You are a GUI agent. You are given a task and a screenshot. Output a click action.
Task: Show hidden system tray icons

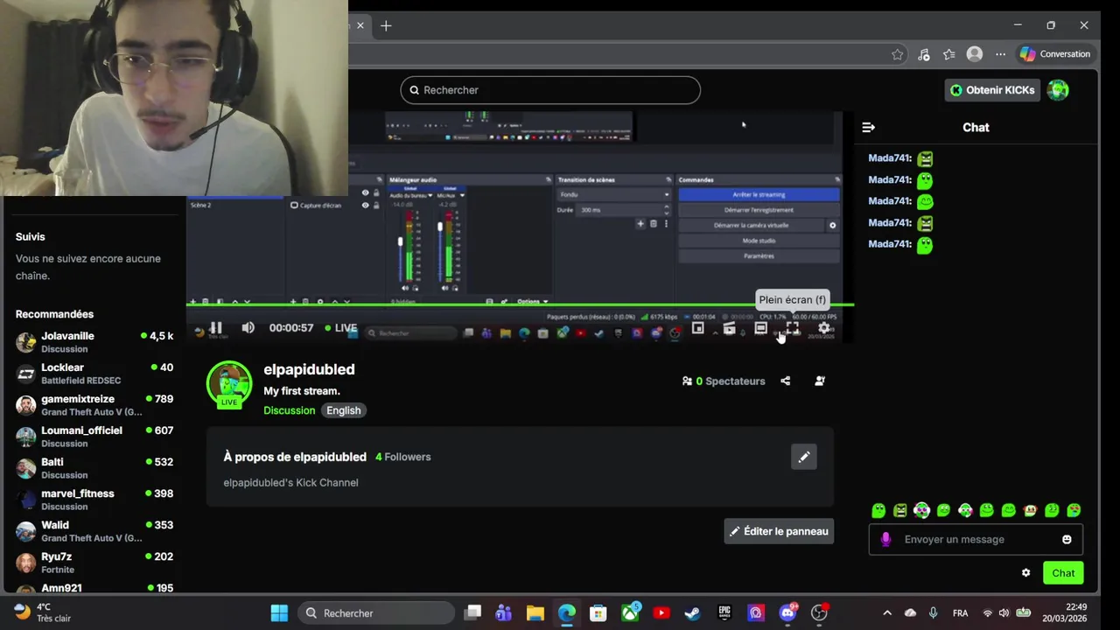886,613
